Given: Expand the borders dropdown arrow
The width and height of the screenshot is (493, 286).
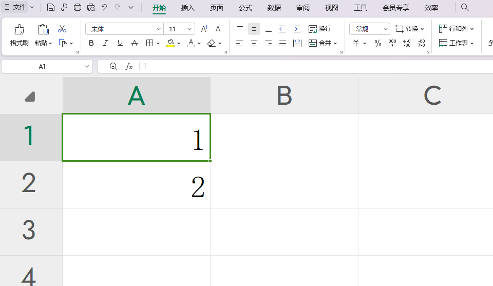Looking at the screenshot, I should (158, 43).
